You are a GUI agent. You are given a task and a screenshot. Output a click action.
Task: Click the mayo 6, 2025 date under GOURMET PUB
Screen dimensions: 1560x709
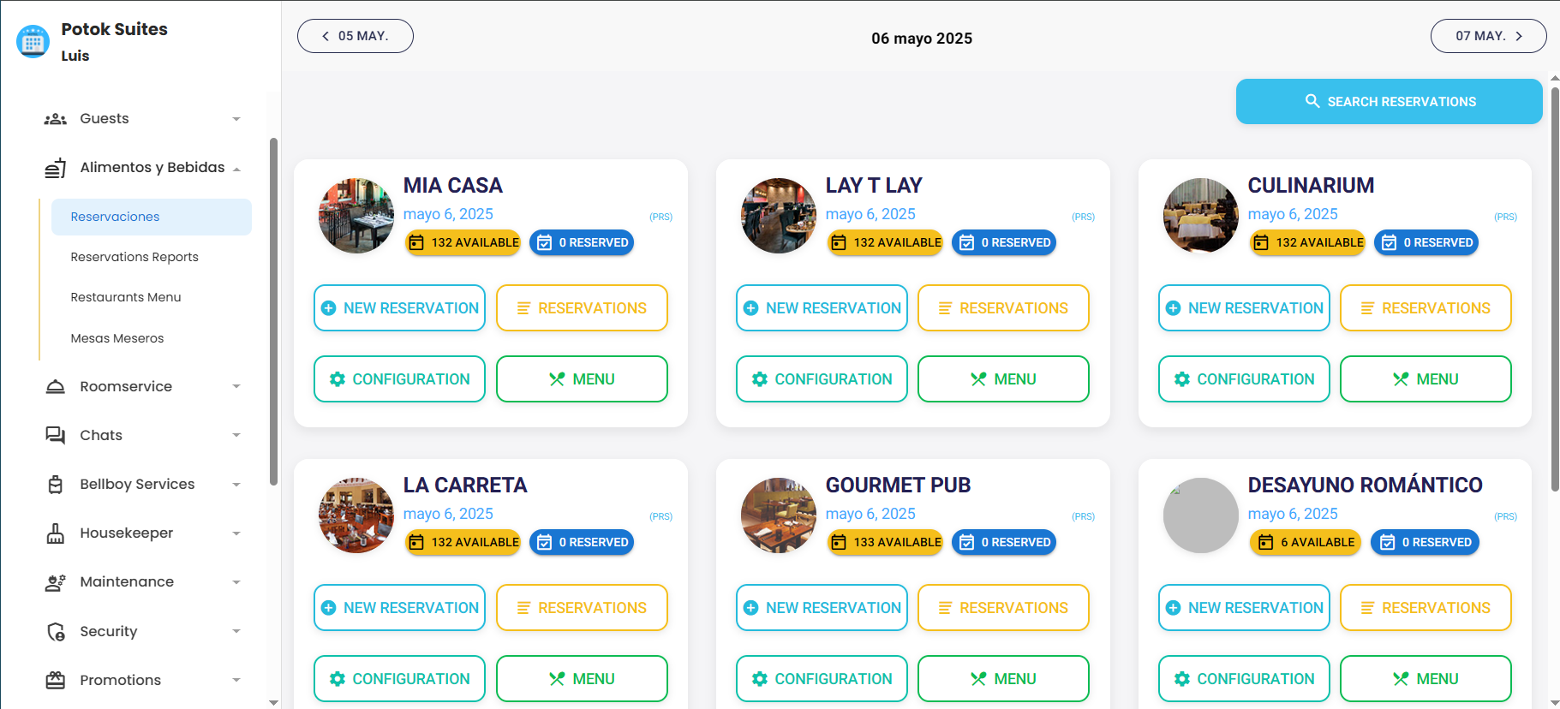point(870,514)
